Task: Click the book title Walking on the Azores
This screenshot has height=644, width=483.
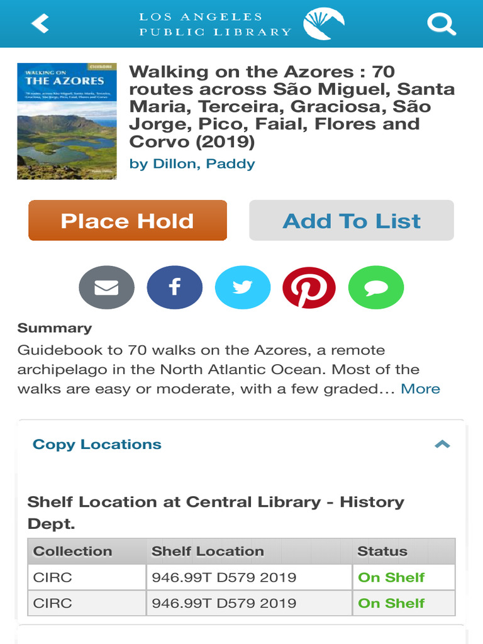Action: point(292,106)
